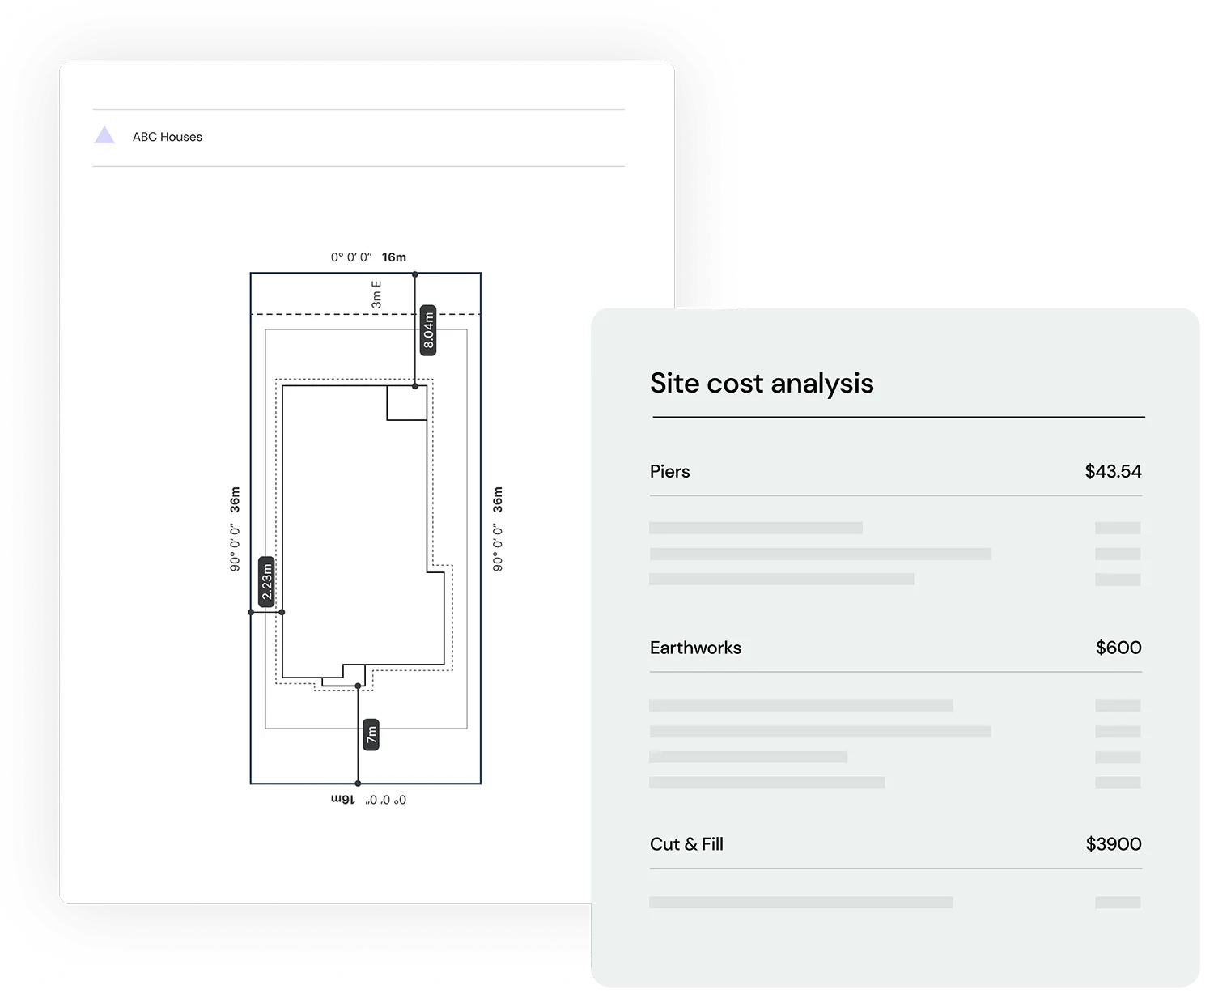1214x994 pixels.
Task: Select the Cut & Fill amount "$3900"
Action: 1114,844
